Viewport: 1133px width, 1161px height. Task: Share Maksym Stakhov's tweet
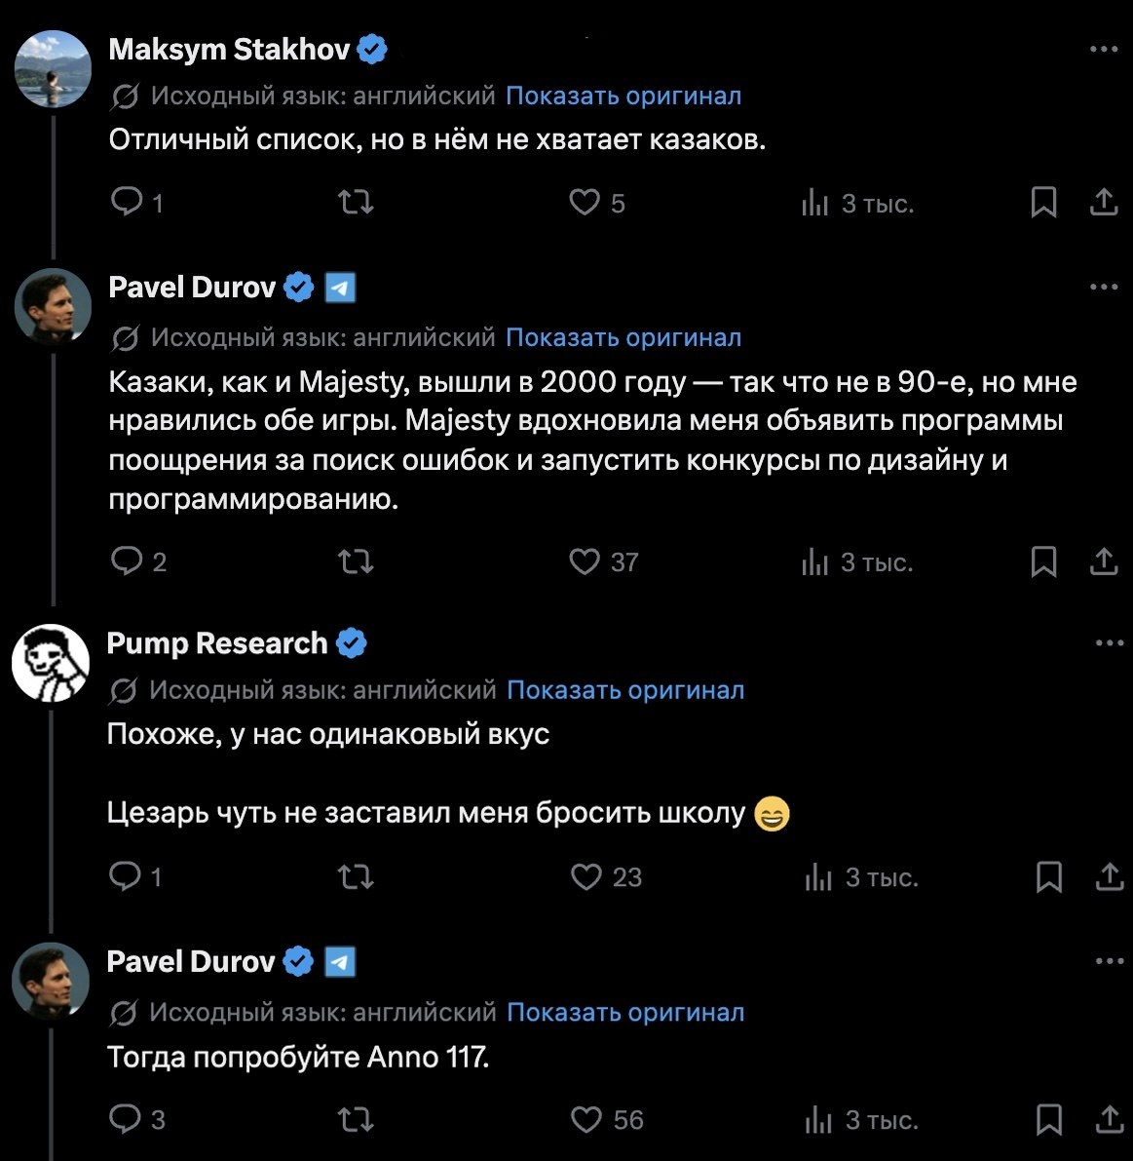(x=1104, y=202)
